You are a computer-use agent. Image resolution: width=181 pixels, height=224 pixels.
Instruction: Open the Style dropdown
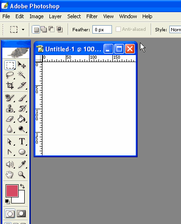[175, 29]
